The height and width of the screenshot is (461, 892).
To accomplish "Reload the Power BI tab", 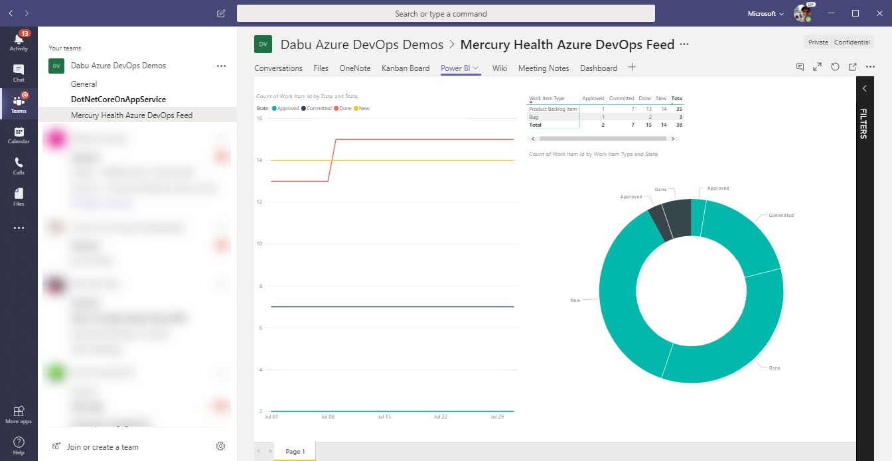I will click(835, 67).
